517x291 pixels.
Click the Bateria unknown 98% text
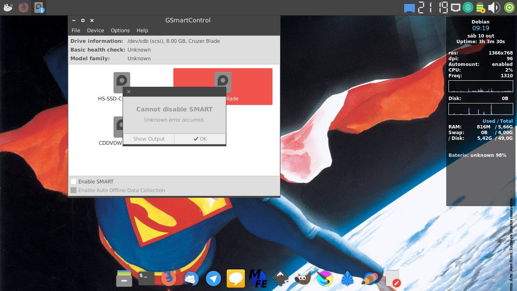(x=477, y=155)
